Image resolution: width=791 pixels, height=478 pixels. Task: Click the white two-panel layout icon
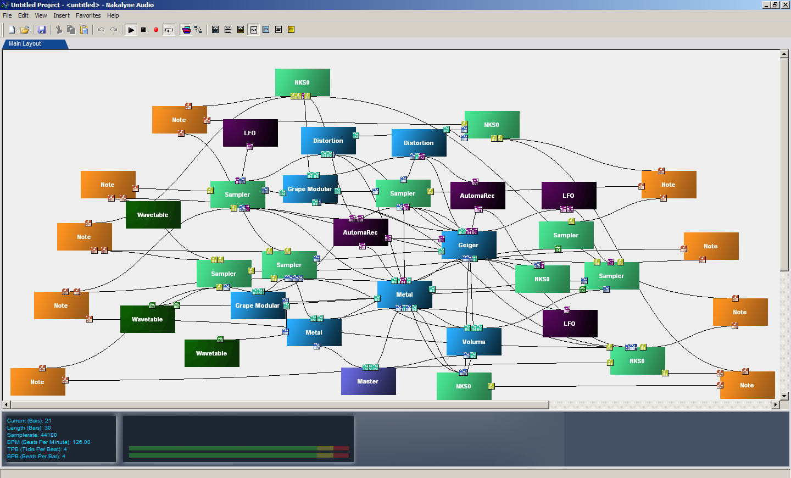coord(228,30)
